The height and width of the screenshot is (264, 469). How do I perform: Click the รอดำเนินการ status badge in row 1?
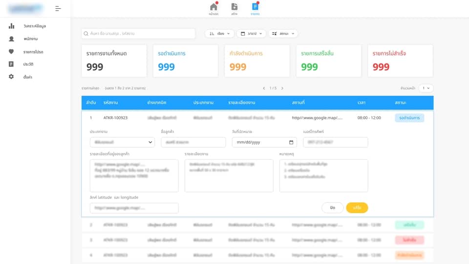coord(409,118)
